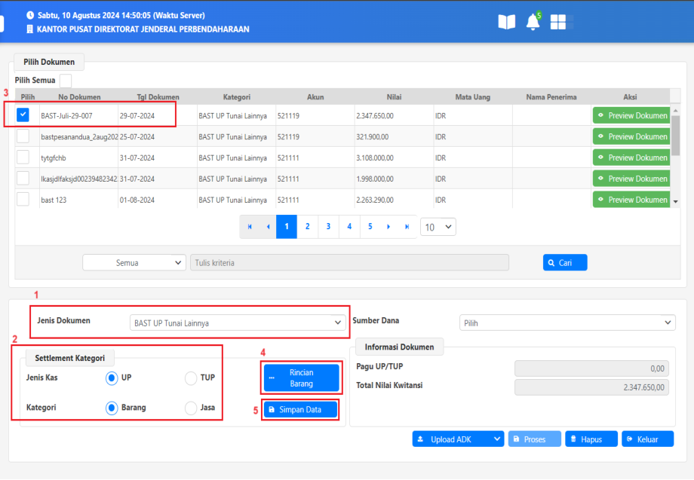Open the book guide icon in header

click(x=506, y=22)
